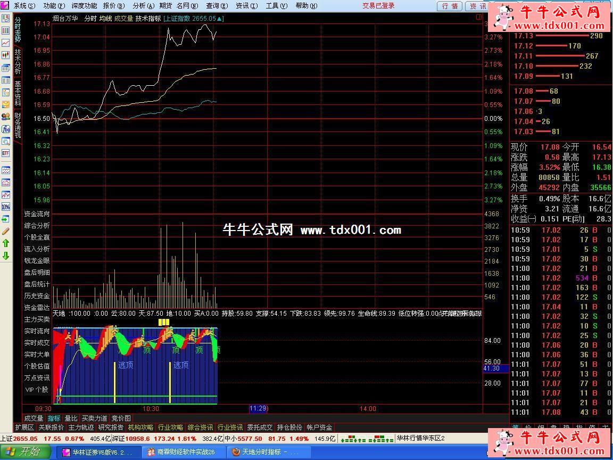Open the 帮助 menu
The width and height of the screenshot is (613, 460).
coord(306,6)
